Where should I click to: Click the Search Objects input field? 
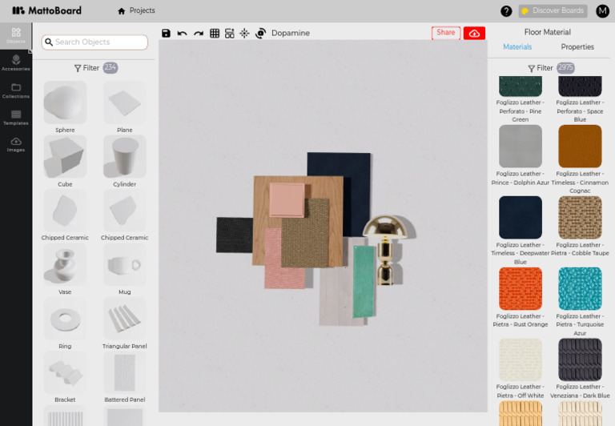pos(94,42)
